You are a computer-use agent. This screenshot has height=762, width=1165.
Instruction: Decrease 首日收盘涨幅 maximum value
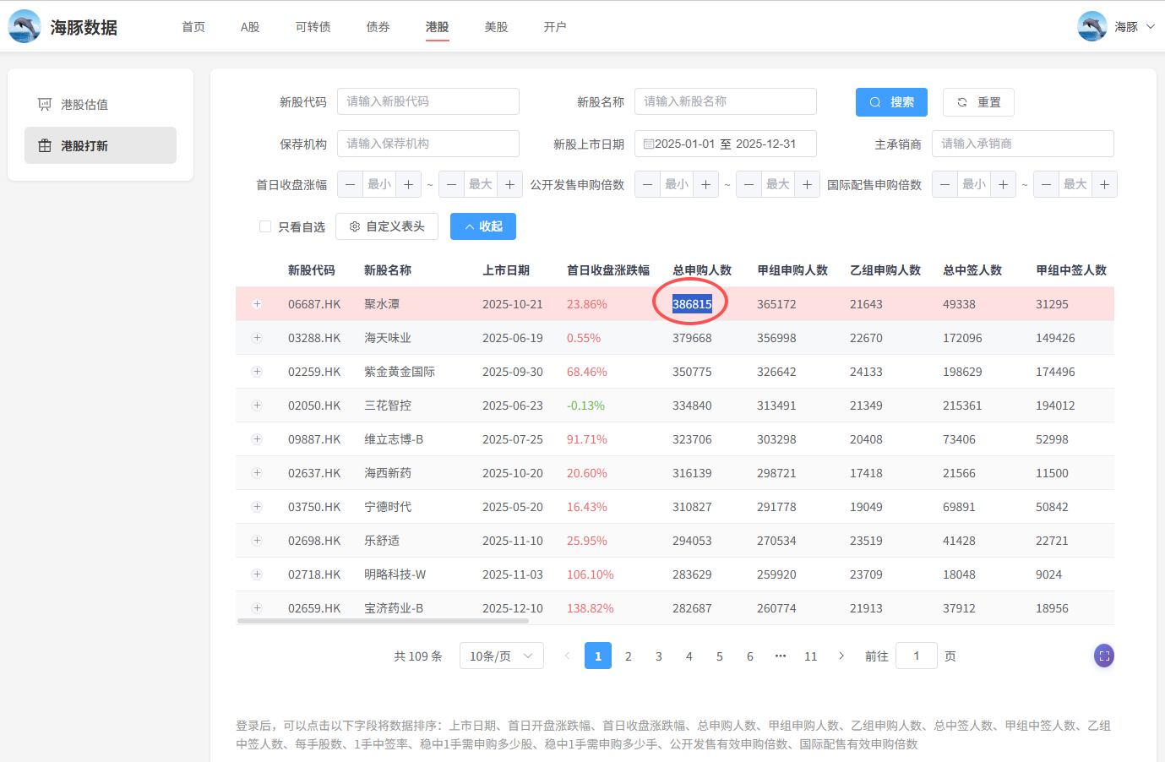(451, 184)
